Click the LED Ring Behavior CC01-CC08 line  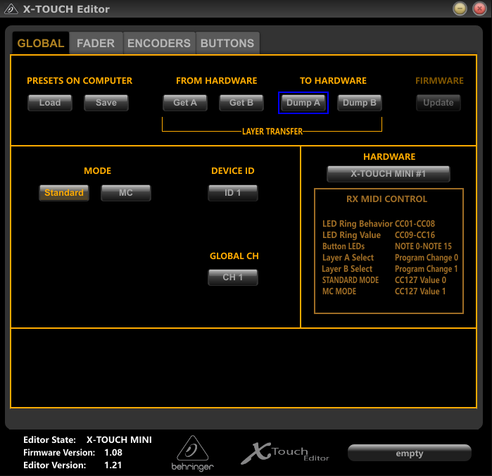pyautogui.click(x=379, y=223)
